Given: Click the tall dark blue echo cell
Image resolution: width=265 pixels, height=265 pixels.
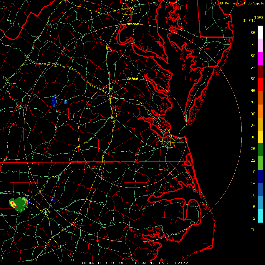Looking at the screenshot, I should (x=54, y=101).
